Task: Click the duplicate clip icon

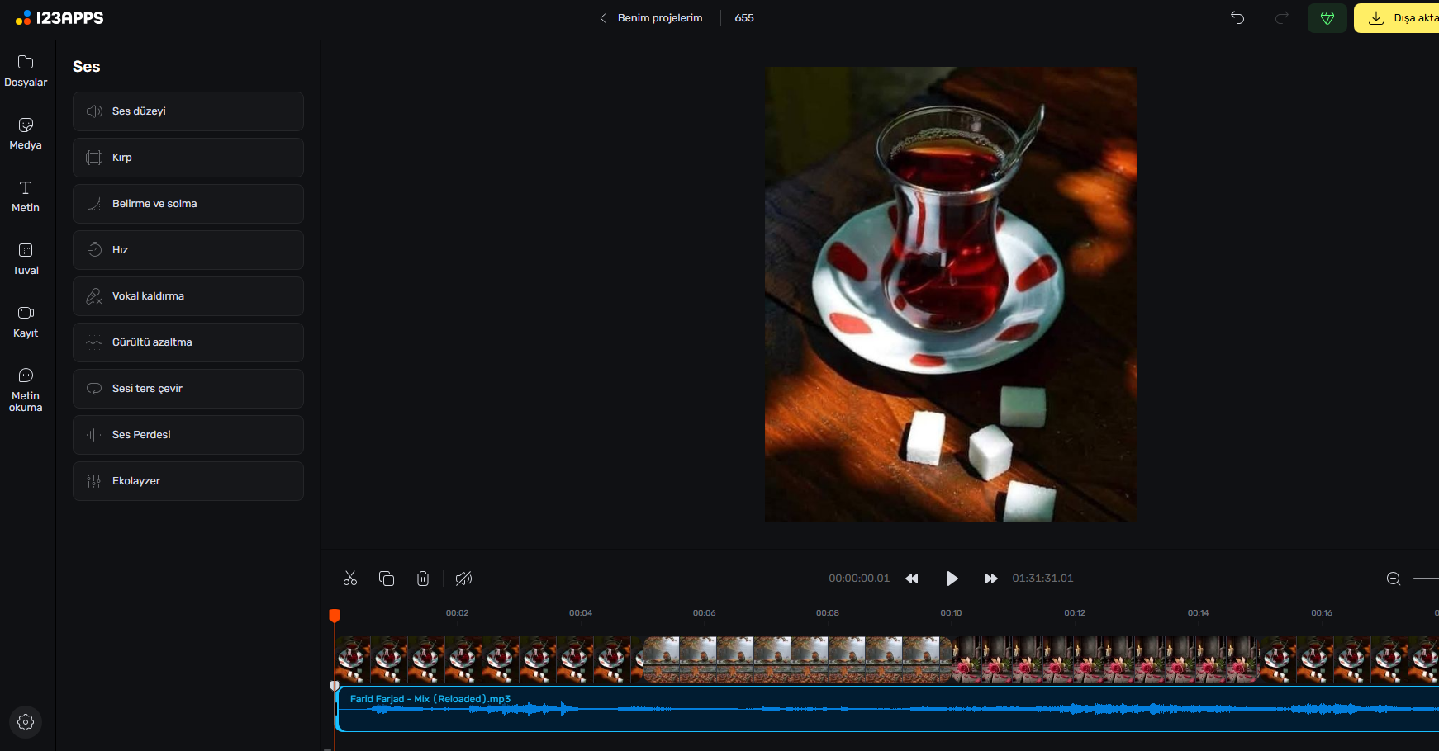Action: click(387, 579)
